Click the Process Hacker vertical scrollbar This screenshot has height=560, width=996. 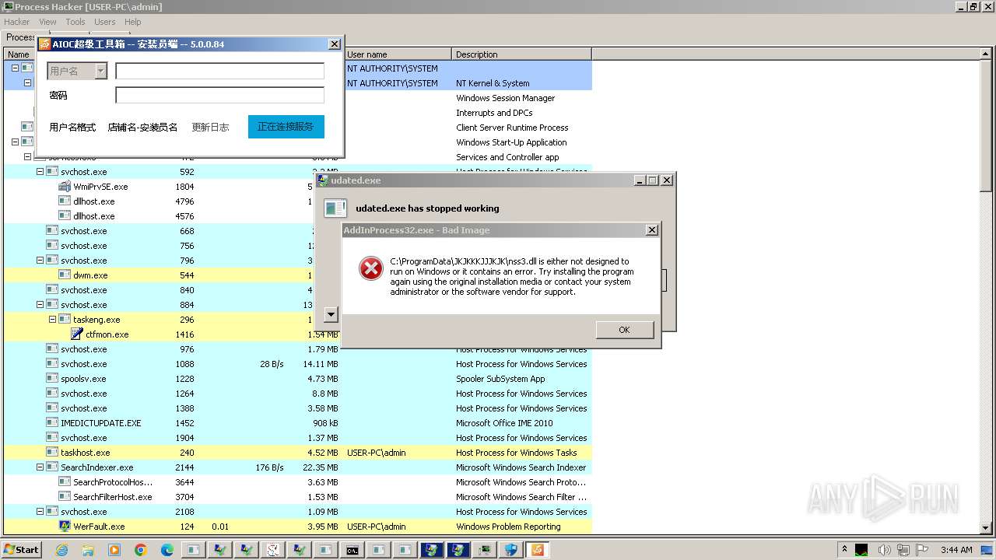point(986,124)
